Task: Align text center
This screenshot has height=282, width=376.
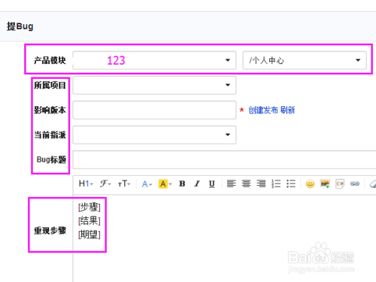Action: pos(246,183)
